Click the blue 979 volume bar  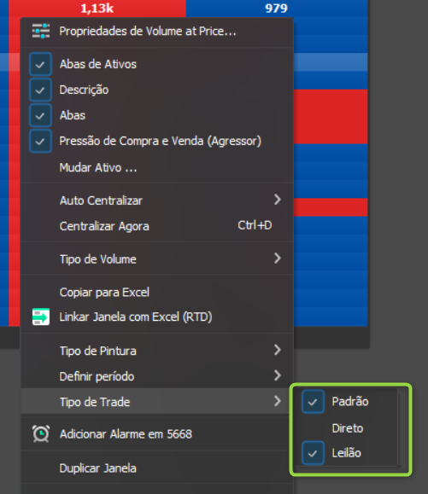pyautogui.click(x=277, y=9)
